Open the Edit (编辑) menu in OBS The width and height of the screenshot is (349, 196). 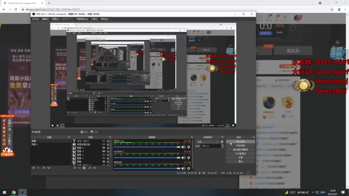click(45, 19)
